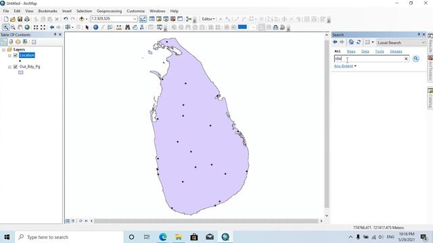The image size is (433, 243).
Task: Open the Catalog side tab
Action: coord(430,98)
